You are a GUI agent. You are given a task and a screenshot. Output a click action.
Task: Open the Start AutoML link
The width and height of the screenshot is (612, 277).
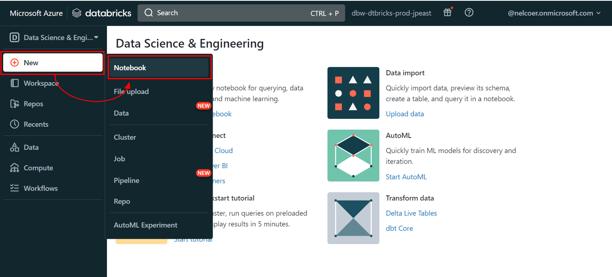(x=406, y=177)
